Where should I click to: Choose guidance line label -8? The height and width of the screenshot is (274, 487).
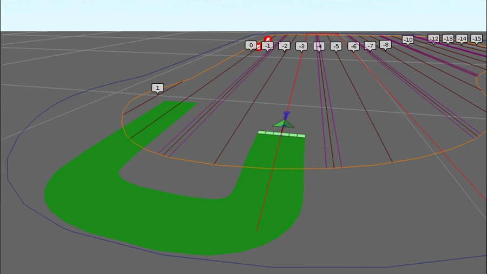click(x=385, y=44)
